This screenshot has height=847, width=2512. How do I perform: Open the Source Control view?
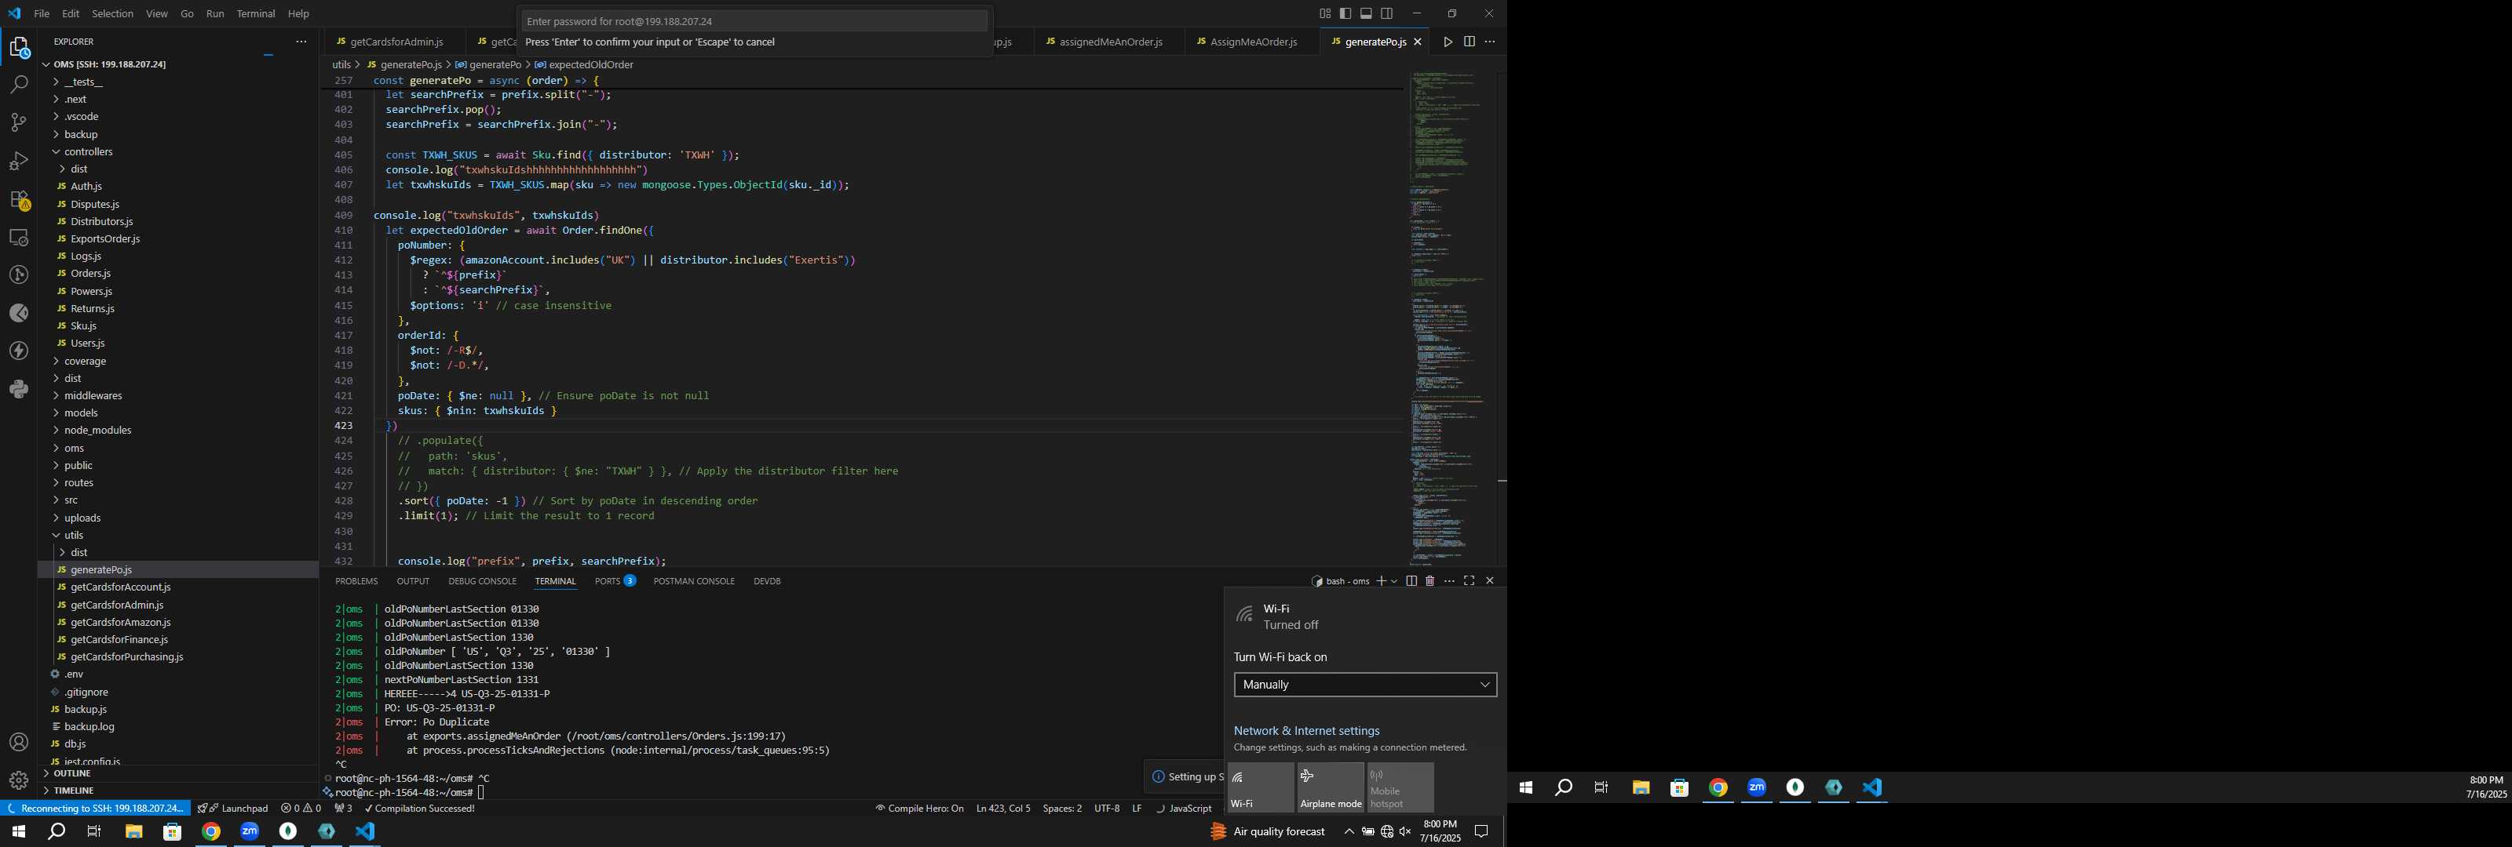(x=19, y=123)
